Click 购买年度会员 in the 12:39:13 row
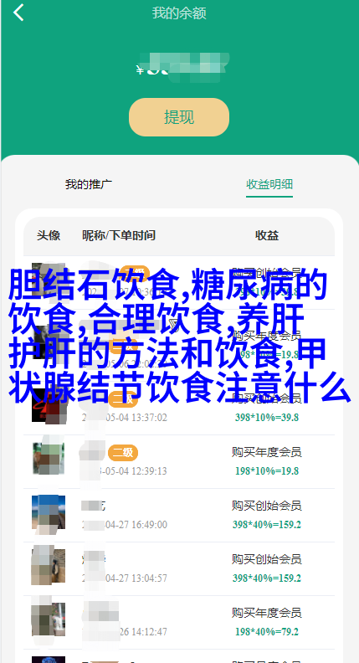The width and height of the screenshot is (359, 663). 266,452
